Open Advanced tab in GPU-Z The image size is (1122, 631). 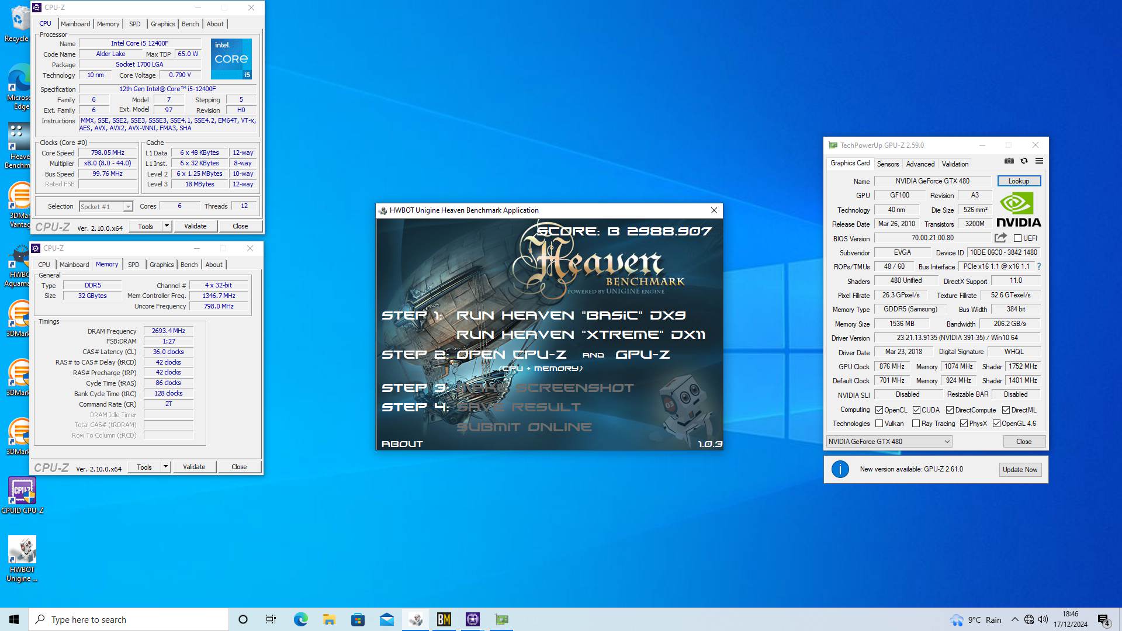coord(920,164)
